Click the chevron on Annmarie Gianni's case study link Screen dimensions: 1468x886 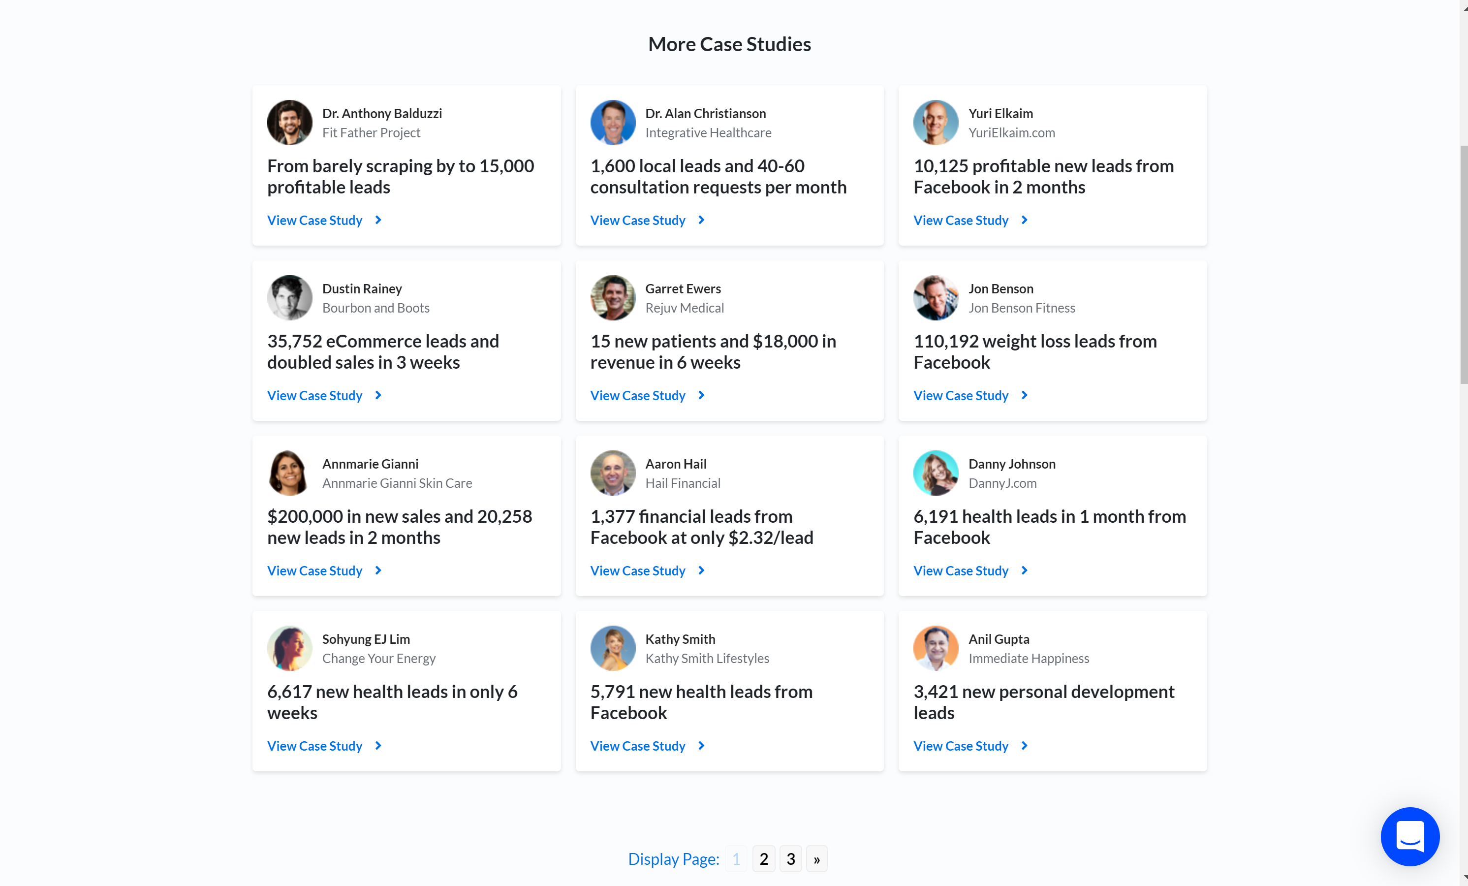pos(378,570)
